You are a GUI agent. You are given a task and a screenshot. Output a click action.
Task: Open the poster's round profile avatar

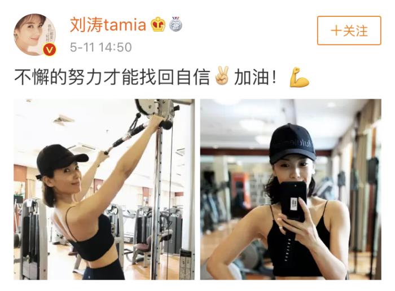pos(34,34)
